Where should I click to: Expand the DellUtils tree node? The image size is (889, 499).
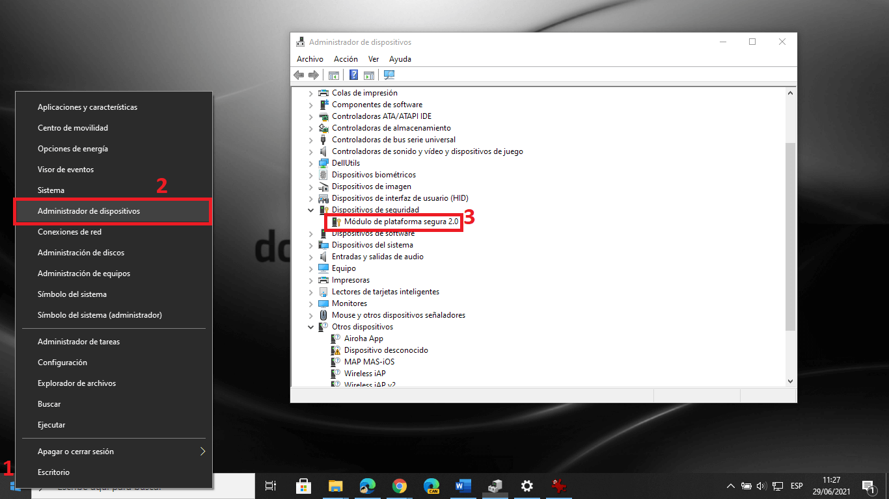(x=311, y=163)
